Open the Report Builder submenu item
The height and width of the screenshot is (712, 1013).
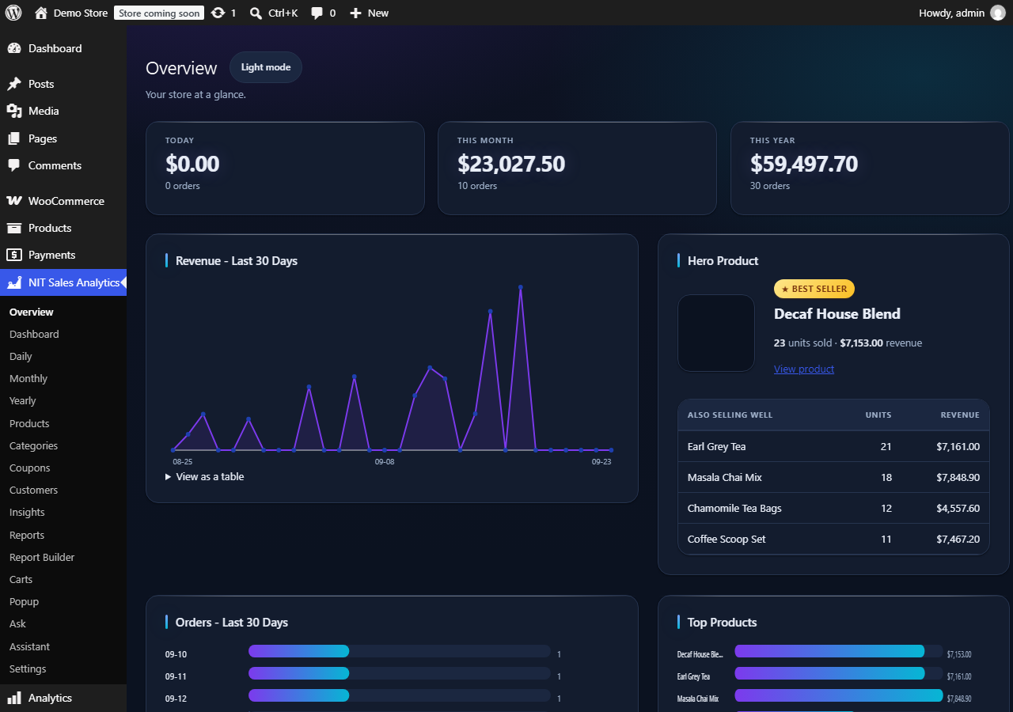pyautogui.click(x=42, y=557)
